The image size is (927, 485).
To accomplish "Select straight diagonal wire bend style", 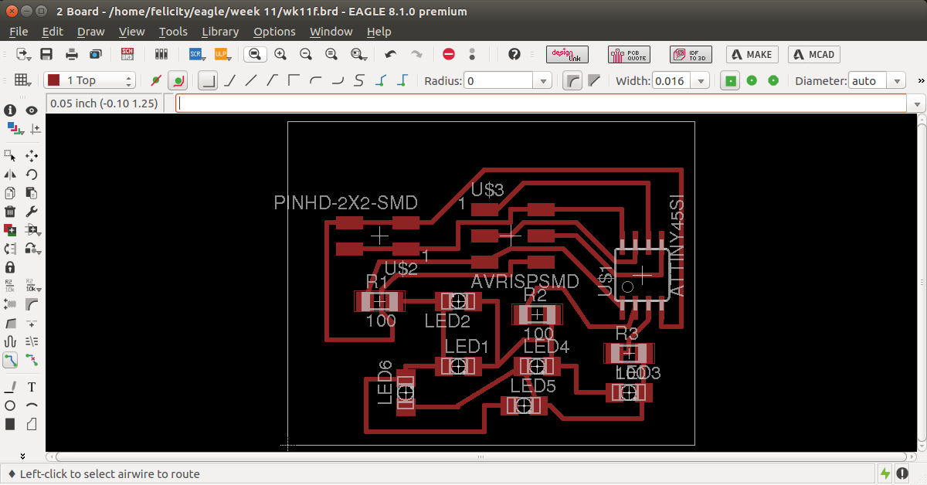I will (x=251, y=80).
